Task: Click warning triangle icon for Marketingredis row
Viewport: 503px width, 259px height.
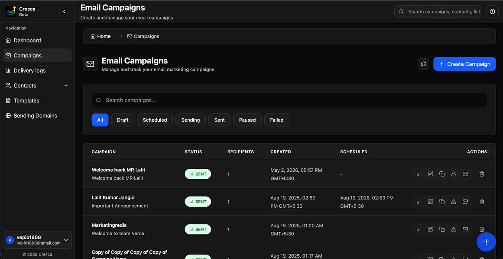Action: [454, 229]
